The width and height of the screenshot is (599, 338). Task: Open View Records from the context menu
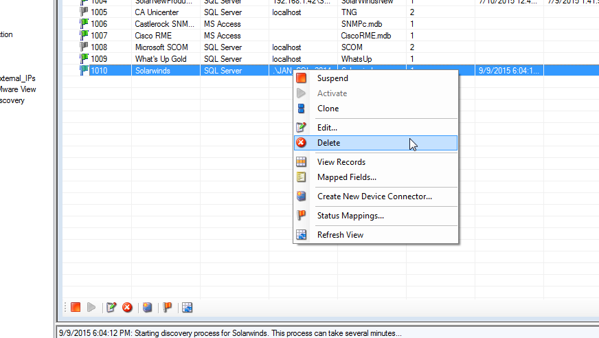coord(341,162)
